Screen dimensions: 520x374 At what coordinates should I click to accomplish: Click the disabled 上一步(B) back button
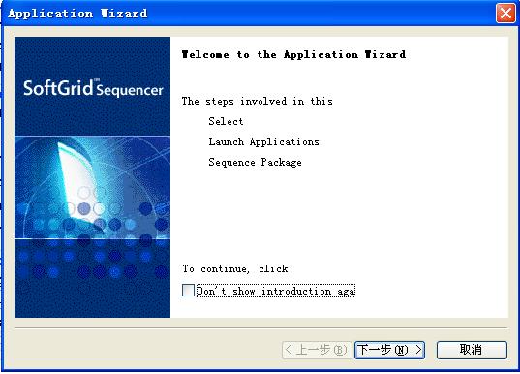(317, 350)
